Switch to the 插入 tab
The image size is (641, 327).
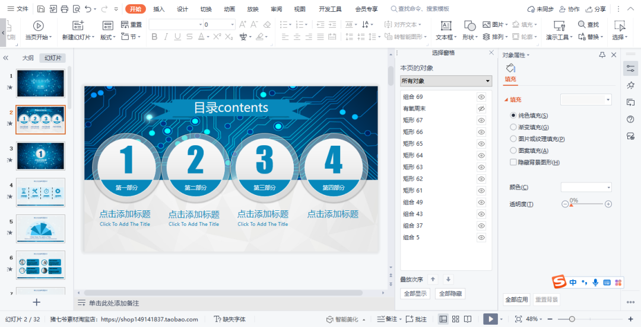click(x=159, y=9)
